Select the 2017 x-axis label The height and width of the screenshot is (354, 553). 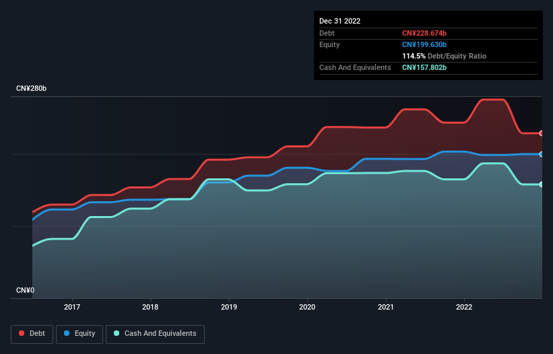click(72, 307)
